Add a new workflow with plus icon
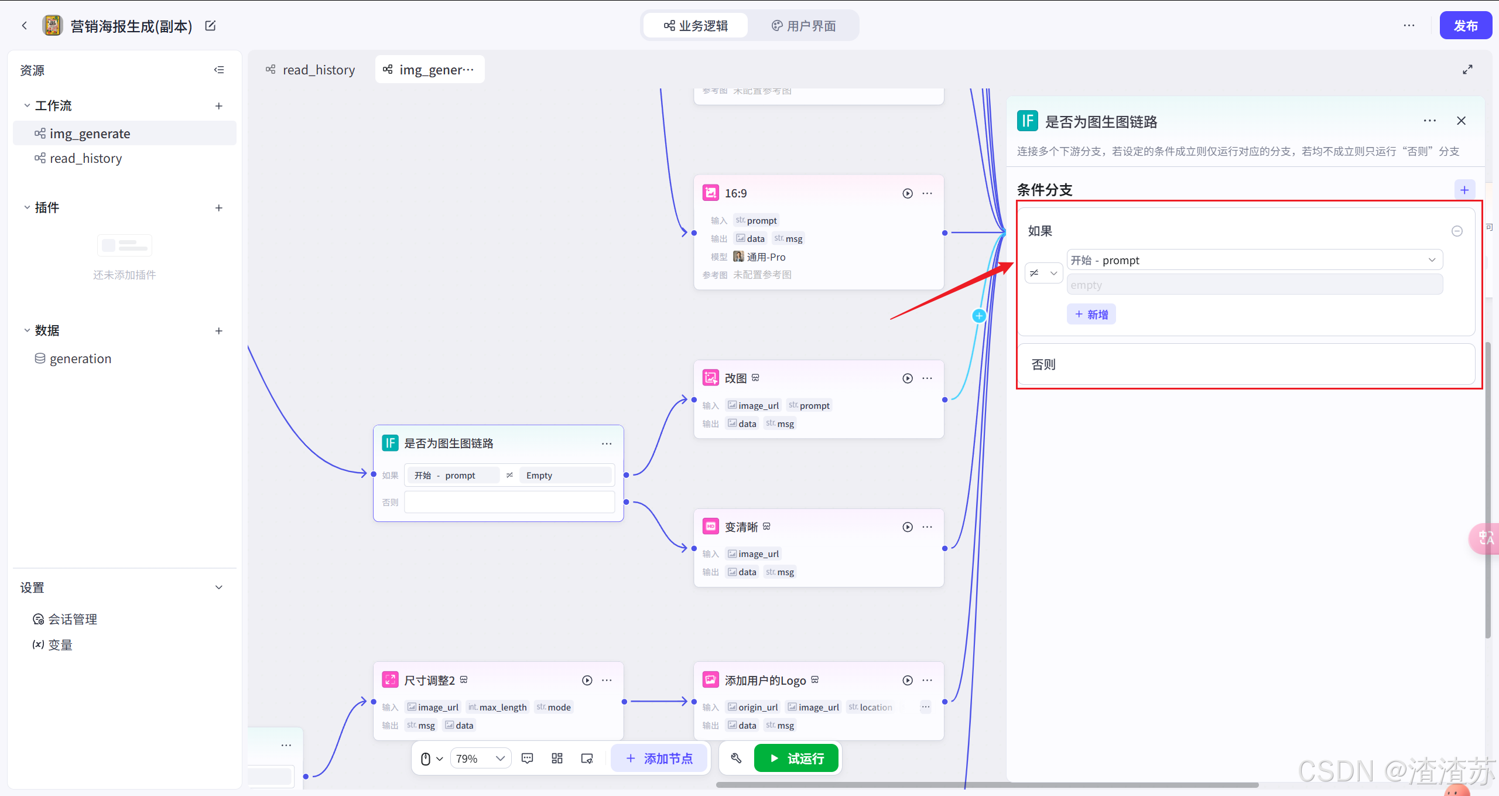The width and height of the screenshot is (1499, 796). [x=219, y=106]
